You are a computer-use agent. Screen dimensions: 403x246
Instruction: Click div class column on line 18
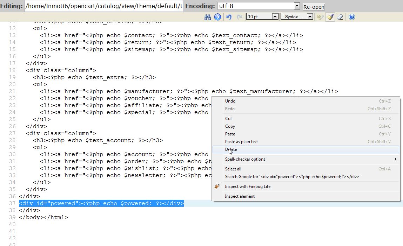[61, 70]
